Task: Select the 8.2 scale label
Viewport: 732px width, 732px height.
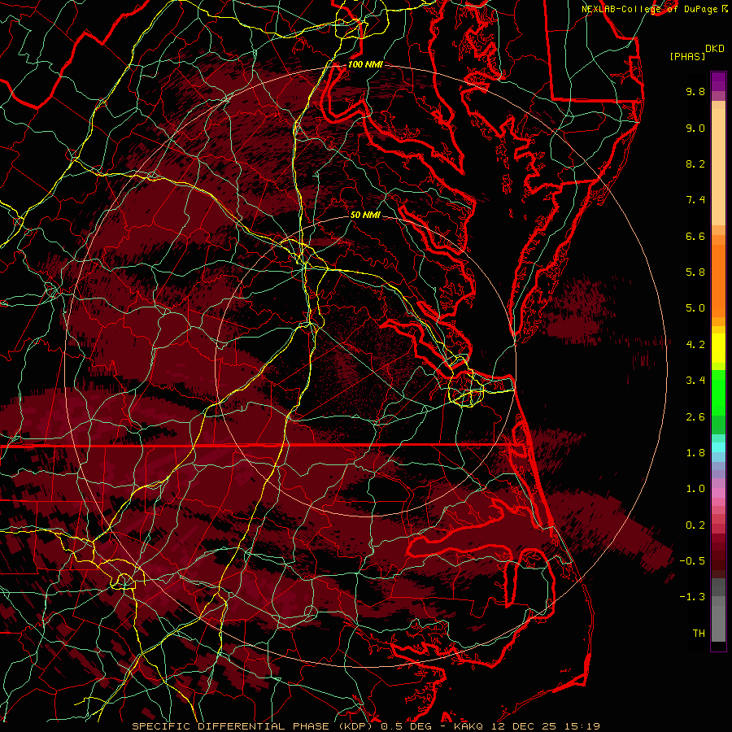Action: click(x=695, y=163)
